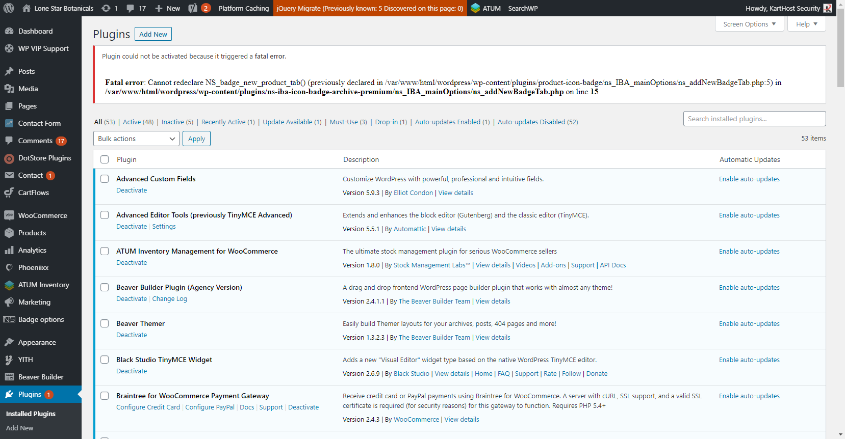Click the ATUM Inventory sidebar icon

[9, 285]
